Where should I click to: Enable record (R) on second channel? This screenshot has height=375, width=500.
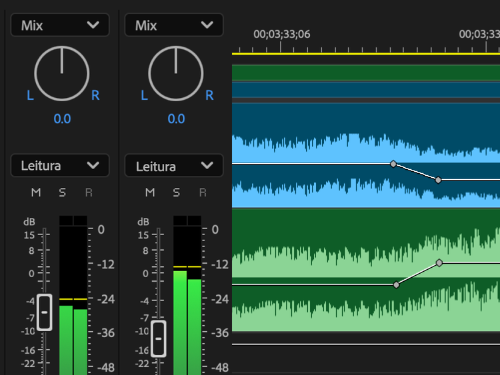[203, 192]
